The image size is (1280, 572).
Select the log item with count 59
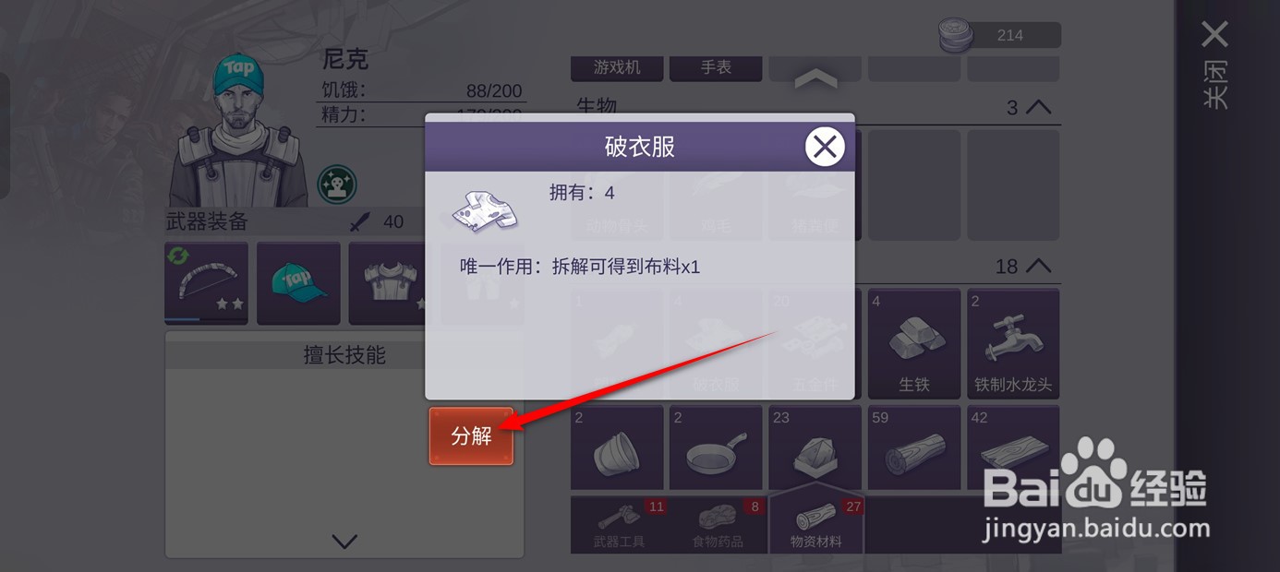point(913,447)
